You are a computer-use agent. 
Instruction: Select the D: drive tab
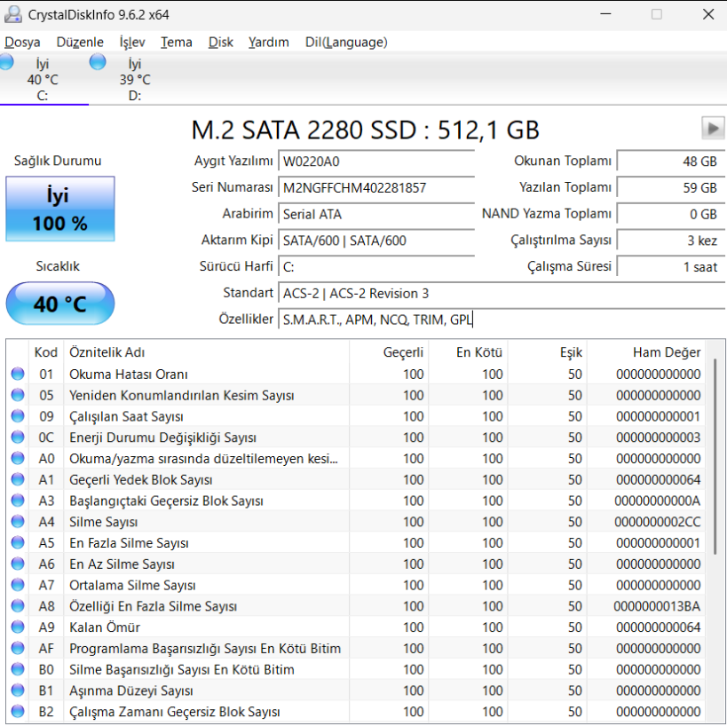pyautogui.click(x=134, y=79)
